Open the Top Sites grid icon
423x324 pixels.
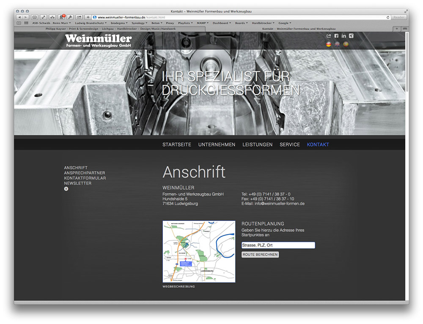click(x=26, y=23)
